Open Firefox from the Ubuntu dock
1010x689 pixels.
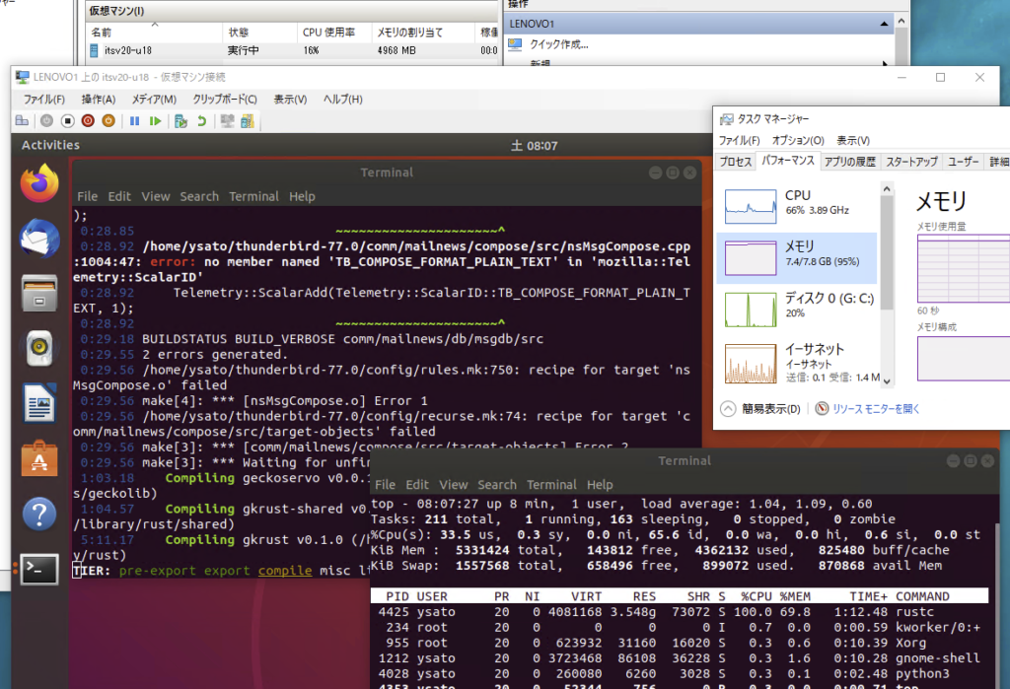[39, 183]
